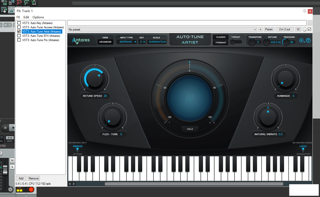Screen dimensions: 320x197
Task: Click the keyboard scroll left arrow
Action: pos(70,184)
